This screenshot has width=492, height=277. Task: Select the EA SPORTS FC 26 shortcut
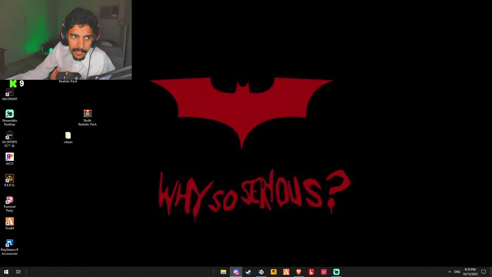[x=10, y=139]
